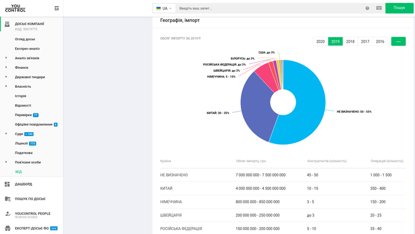Image resolution: width=415 pixels, height=234 pixels.
Task: Click the НІМЕЧЧИНА table row name
Action: (x=171, y=202)
